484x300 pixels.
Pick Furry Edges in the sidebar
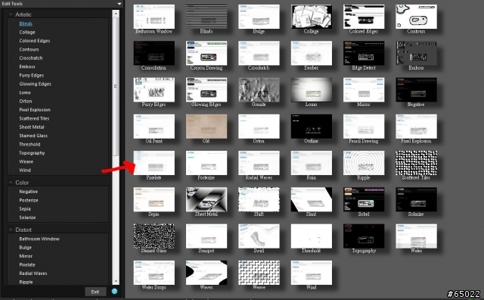(x=32, y=76)
